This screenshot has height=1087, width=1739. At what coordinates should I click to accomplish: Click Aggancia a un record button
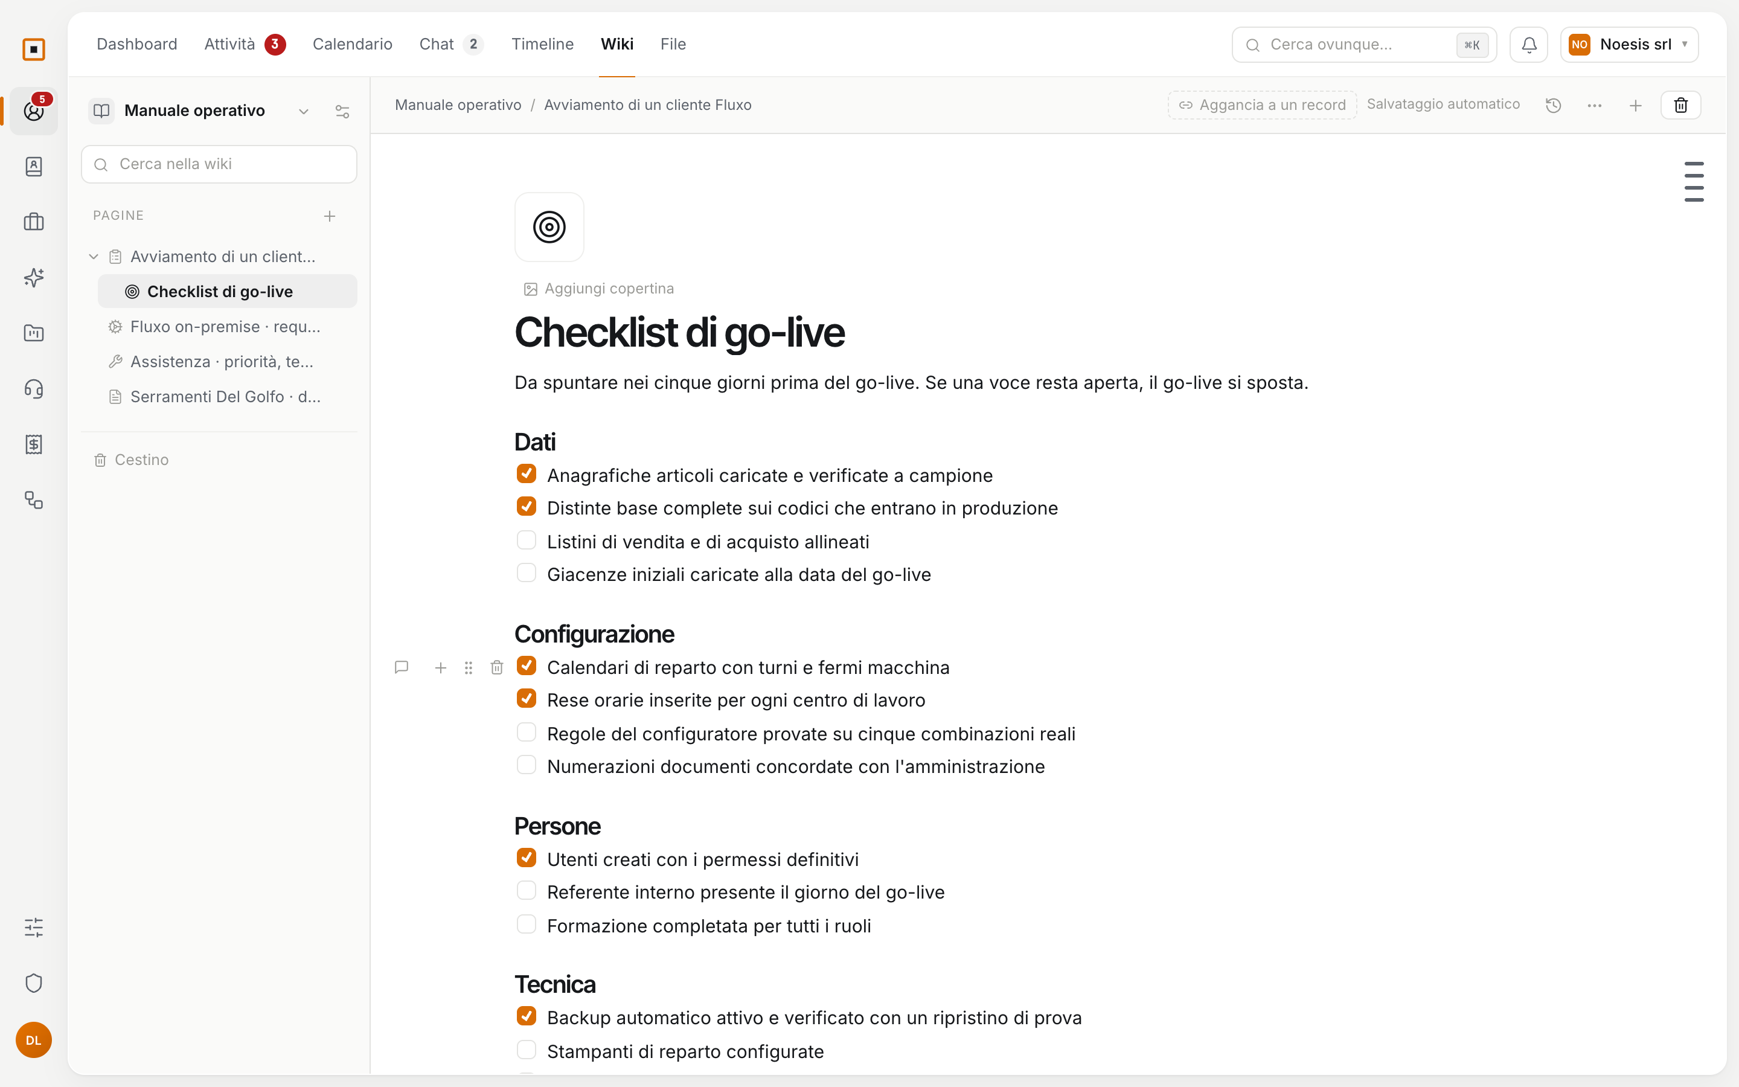1262,105
